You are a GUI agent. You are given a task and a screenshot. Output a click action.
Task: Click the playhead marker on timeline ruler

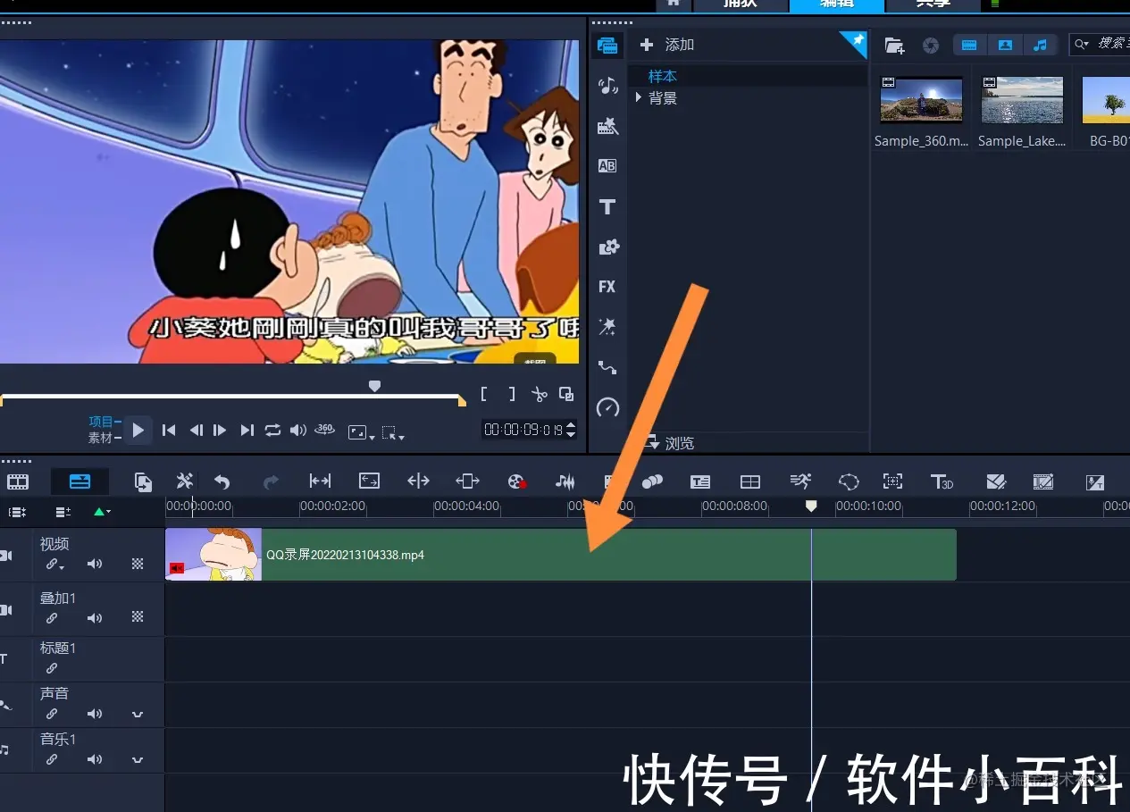811,506
